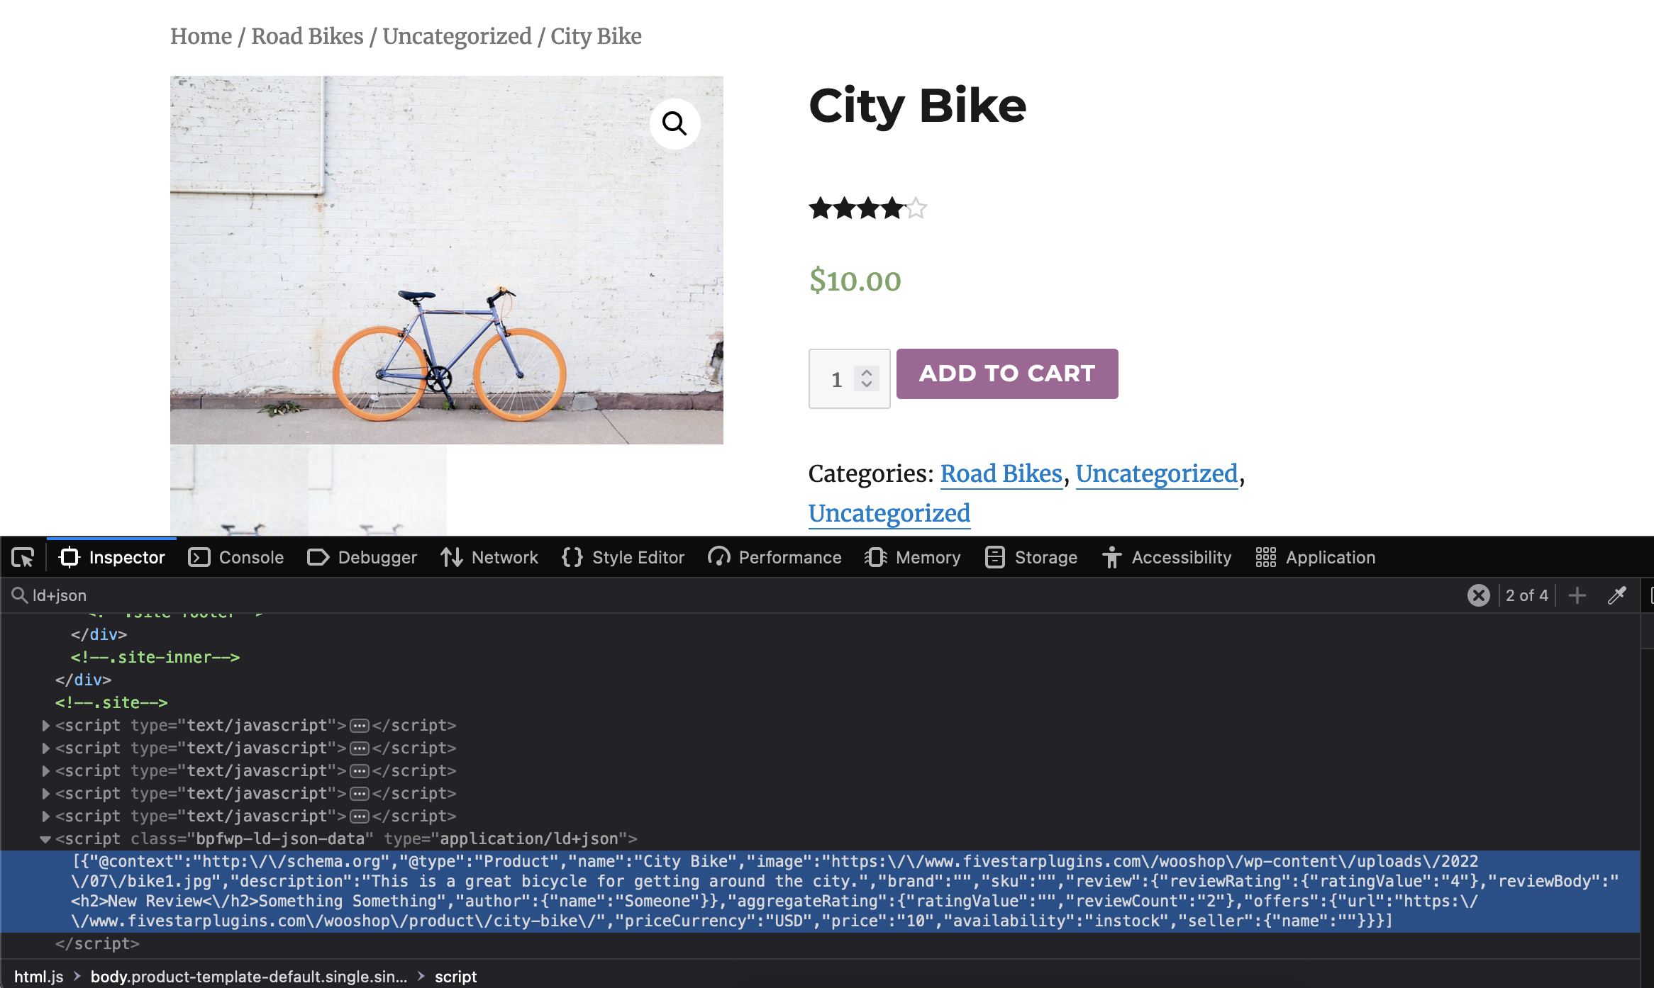
Task: Click the quantity stepper arrows
Action: coord(867,378)
